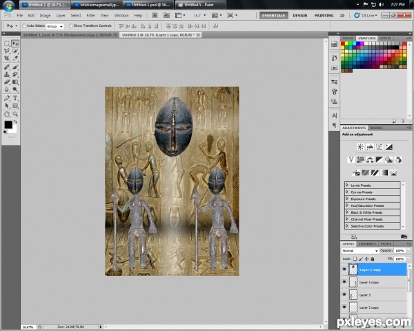
Task: Toggle visibility of Layer 2 copy
Action: (344, 307)
